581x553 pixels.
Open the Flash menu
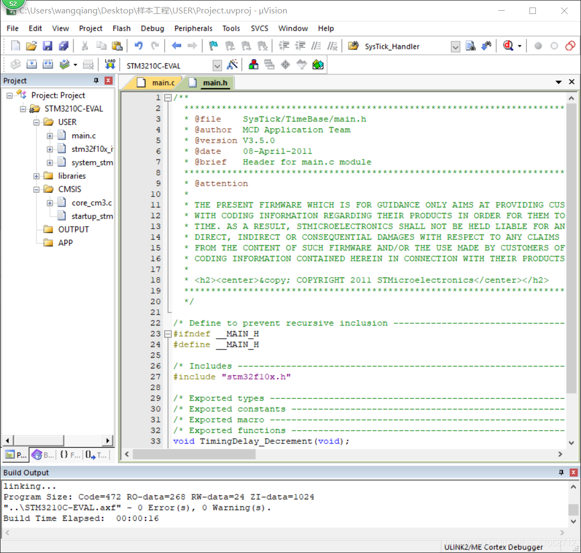tap(121, 28)
